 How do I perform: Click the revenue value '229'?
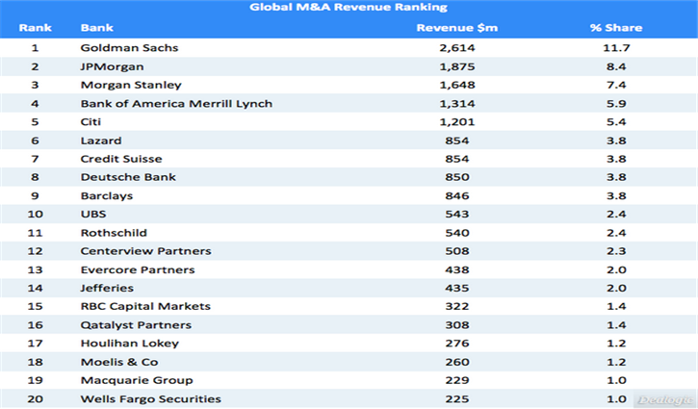coord(457,380)
